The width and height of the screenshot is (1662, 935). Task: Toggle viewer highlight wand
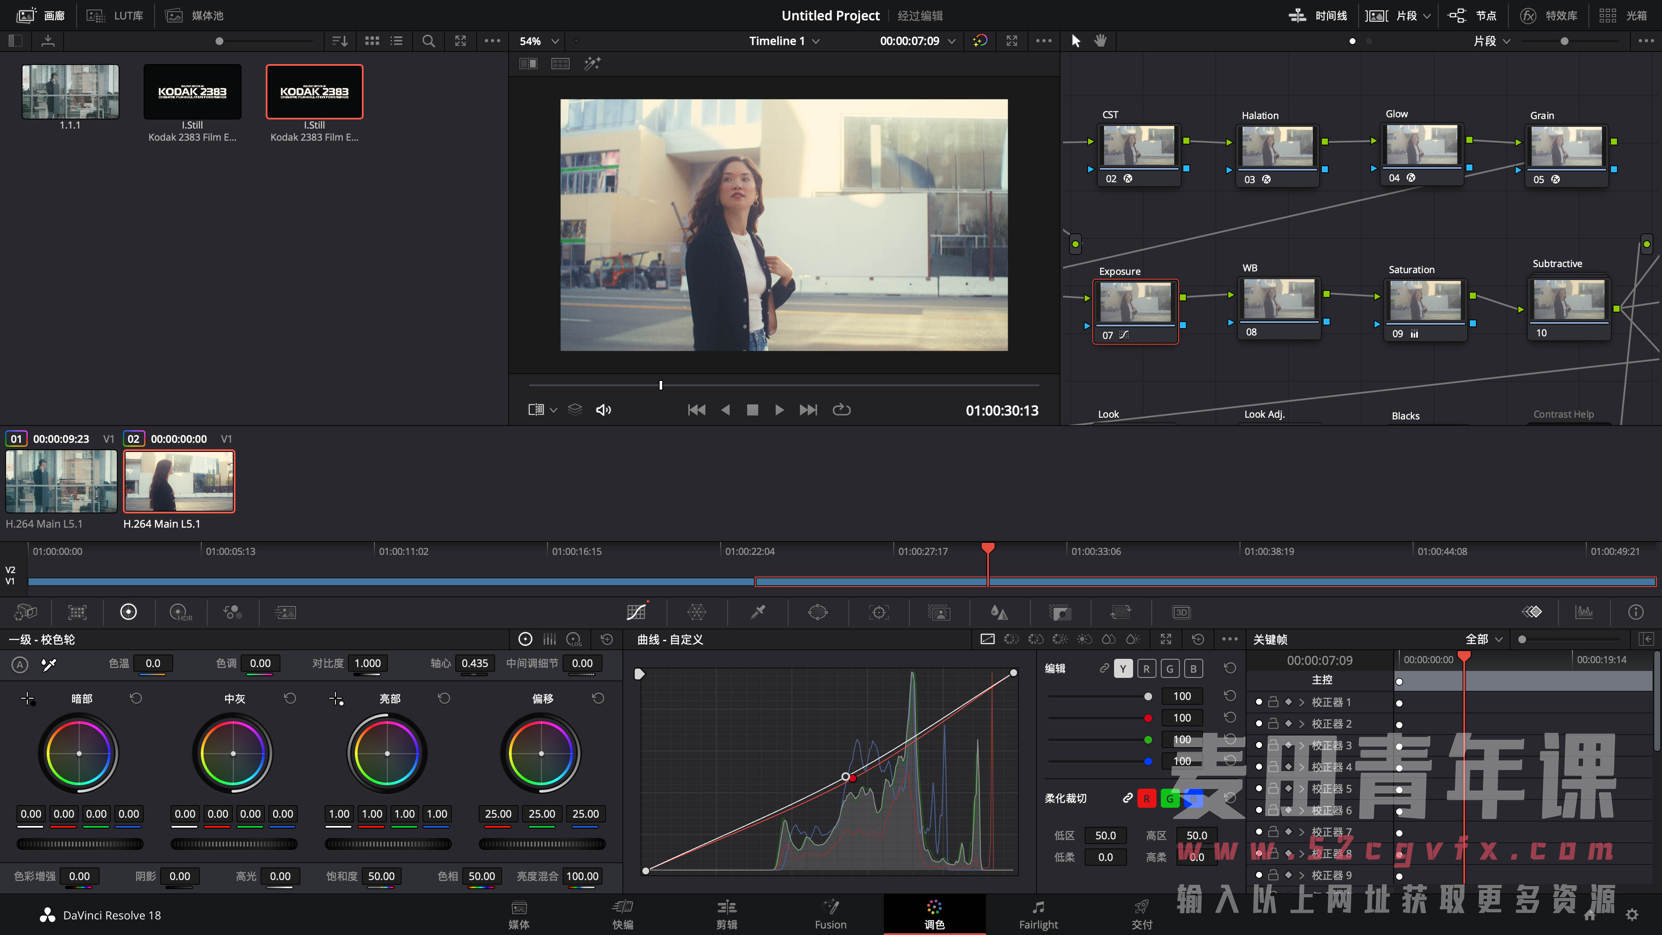[592, 63]
